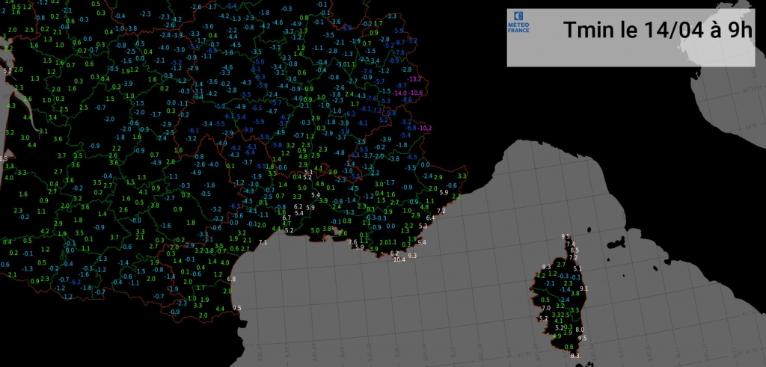Image resolution: width=766 pixels, height=367 pixels.
Task: Click the white 9.4 coastal temperature
Action: [x=422, y=242]
